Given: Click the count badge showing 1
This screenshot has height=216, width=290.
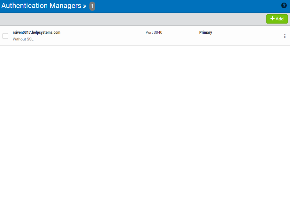Looking at the screenshot, I should pos(92,6).
